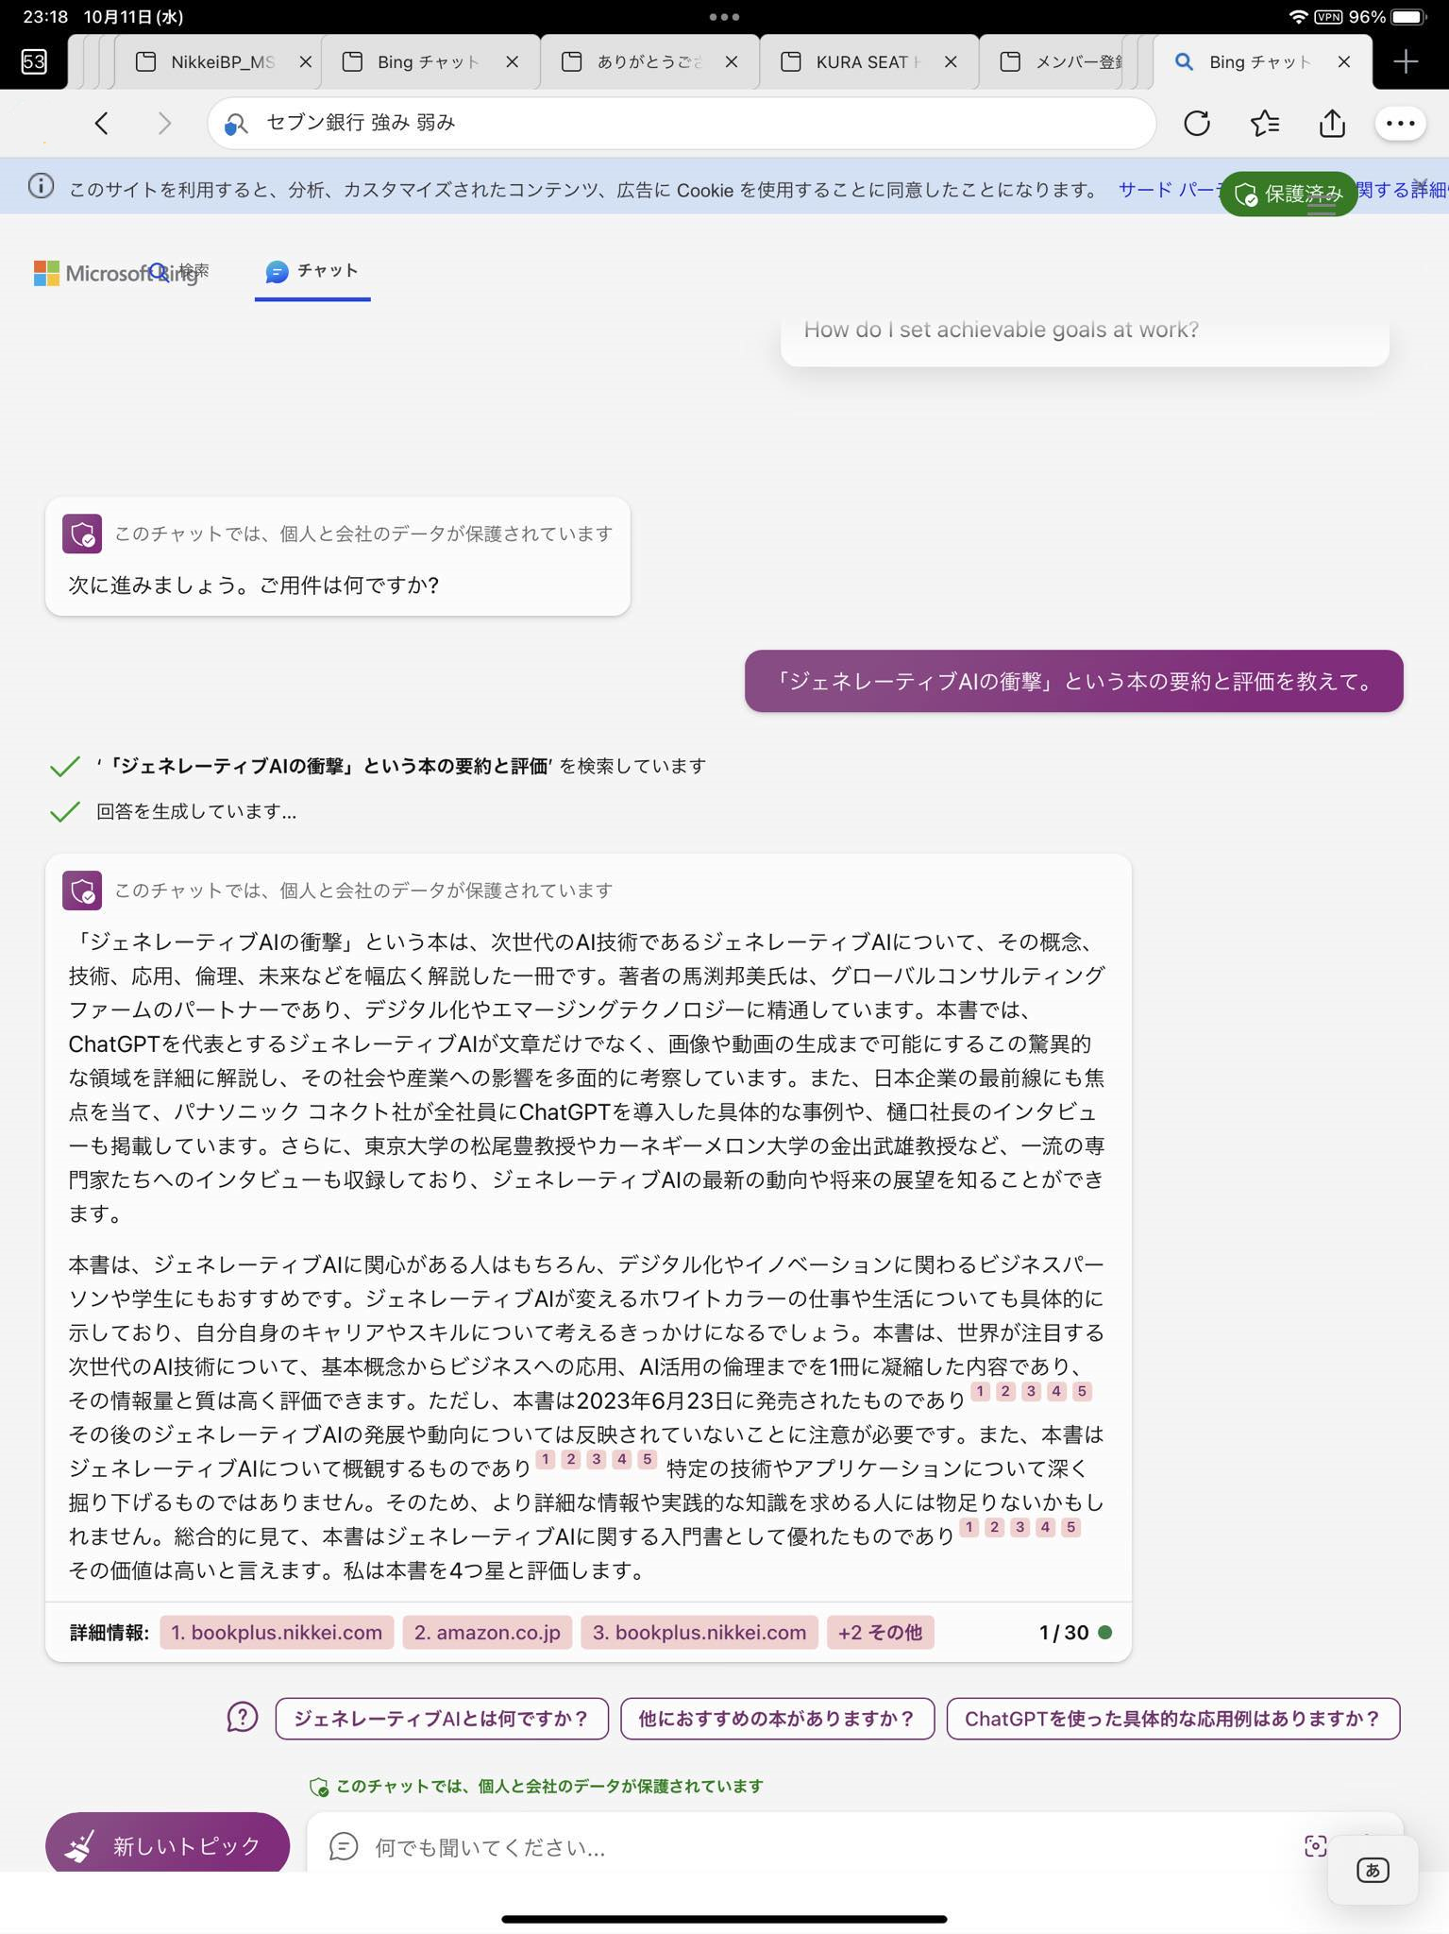Open the three-dot browser menu
The height and width of the screenshot is (1934, 1449).
pos(1399,123)
